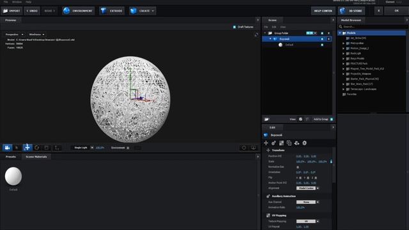Click the frame view icon in preview toolbar
This screenshot has height=230, width=409.
(243, 148)
